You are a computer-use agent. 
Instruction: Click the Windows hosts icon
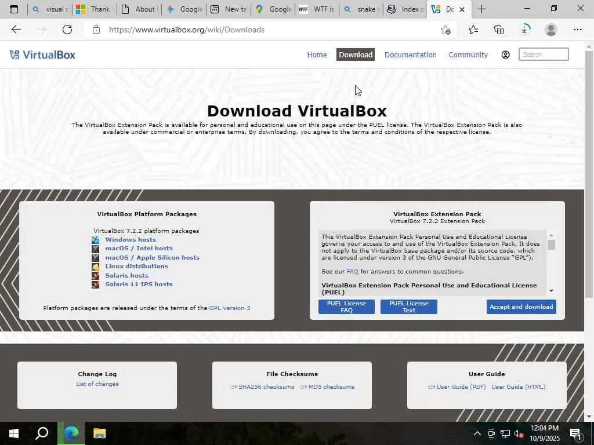pyautogui.click(x=96, y=240)
